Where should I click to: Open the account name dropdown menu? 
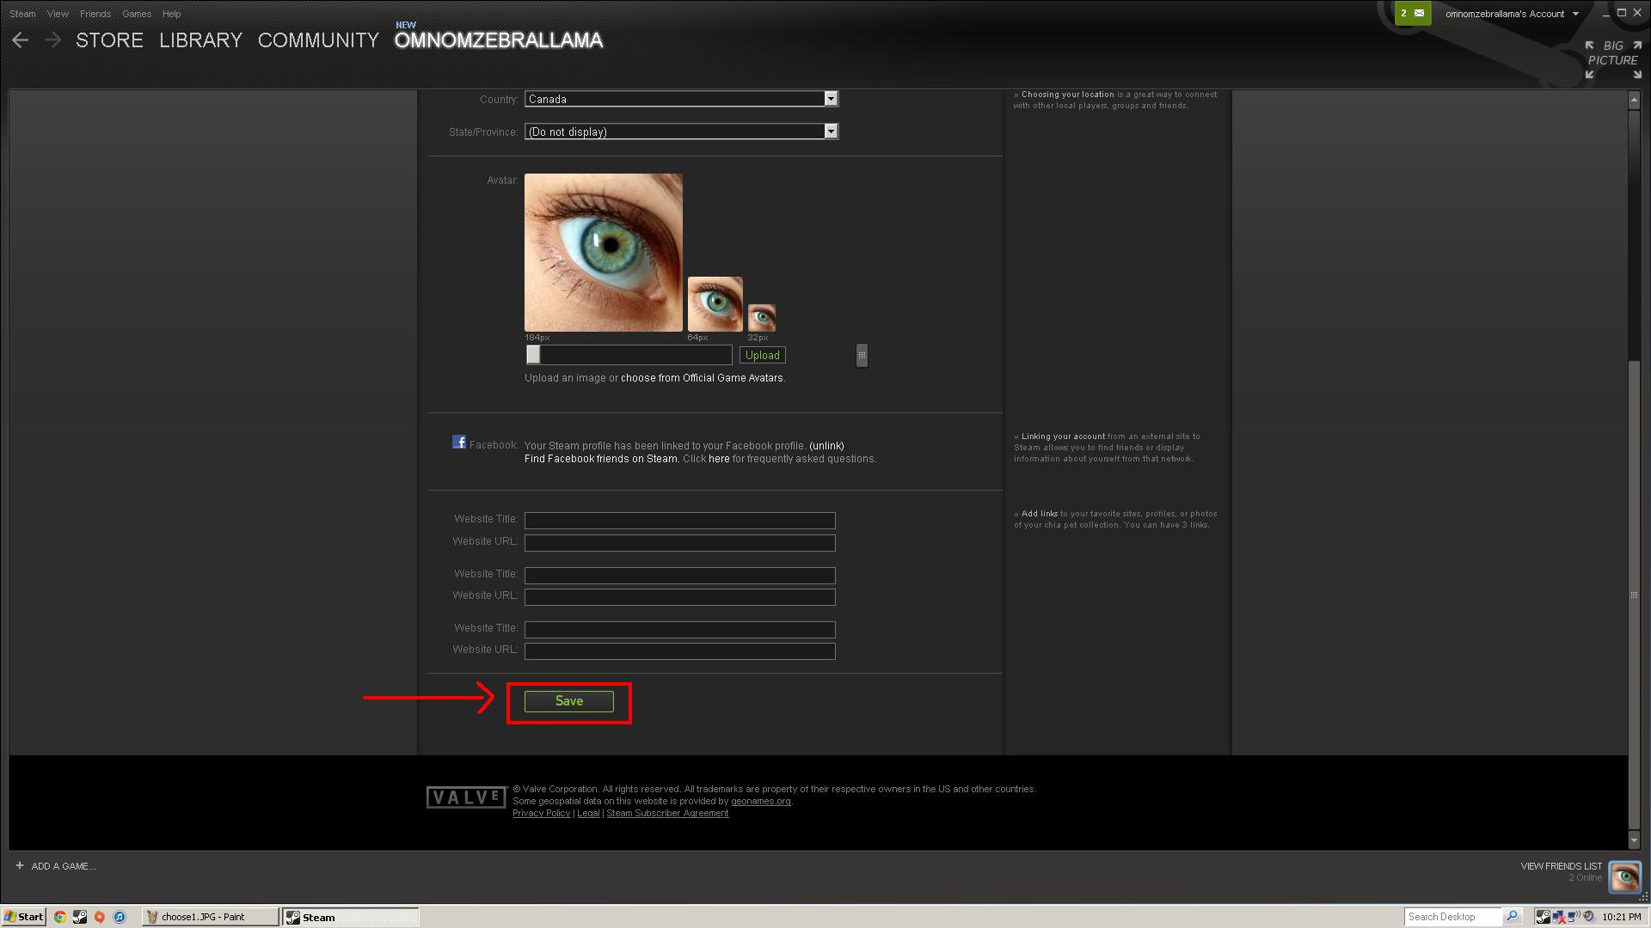tap(1511, 14)
